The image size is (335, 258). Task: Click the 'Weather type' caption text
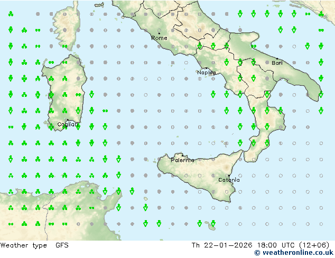click(23, 245)
